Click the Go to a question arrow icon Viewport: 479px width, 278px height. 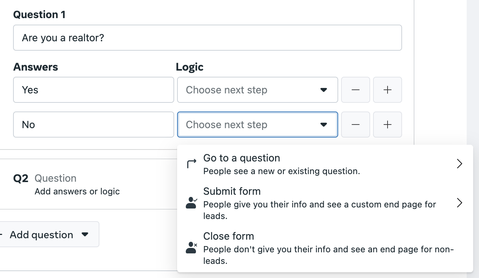pyautogui.click(x=191, y=164)
